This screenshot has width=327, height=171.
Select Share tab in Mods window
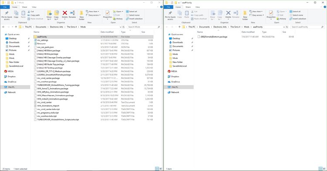[24, 7]
